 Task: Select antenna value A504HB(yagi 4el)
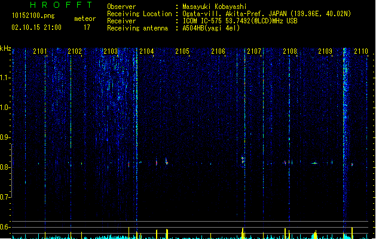[x=211, y=28]
